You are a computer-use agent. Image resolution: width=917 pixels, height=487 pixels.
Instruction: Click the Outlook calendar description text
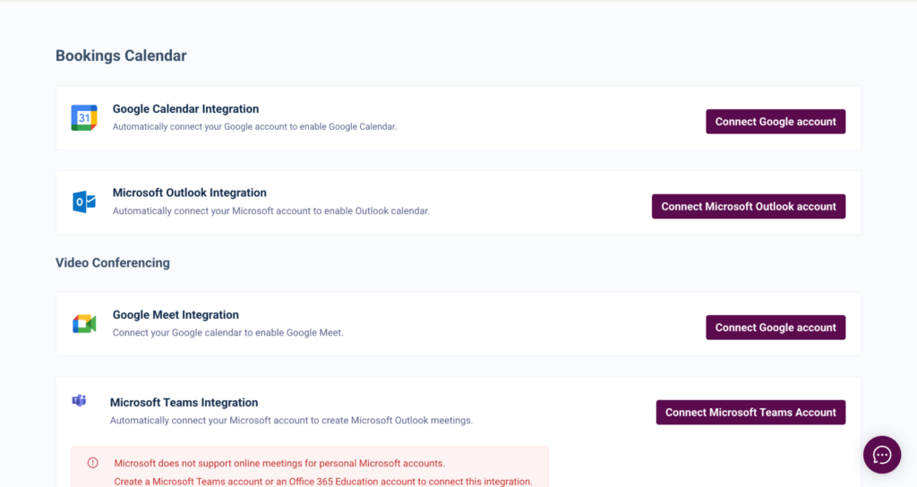[x=271, y=211]
